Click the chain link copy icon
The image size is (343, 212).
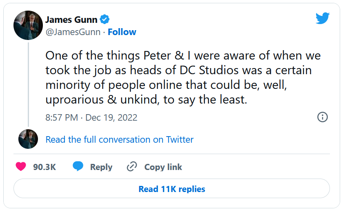(x=131, y=167)
